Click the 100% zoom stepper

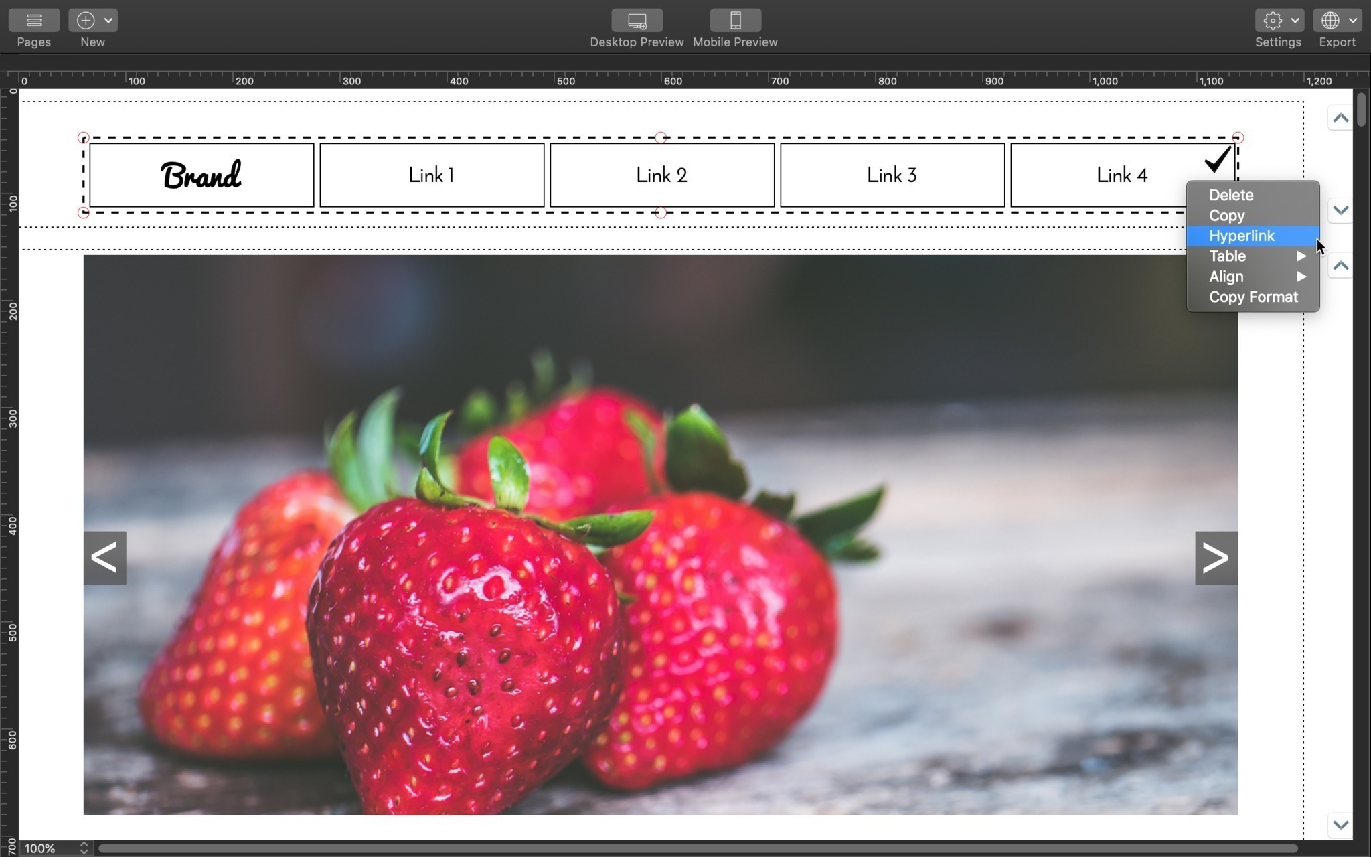(84, 848)
